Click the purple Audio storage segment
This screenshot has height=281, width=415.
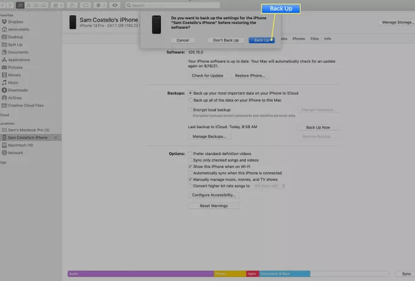[141, 274]
